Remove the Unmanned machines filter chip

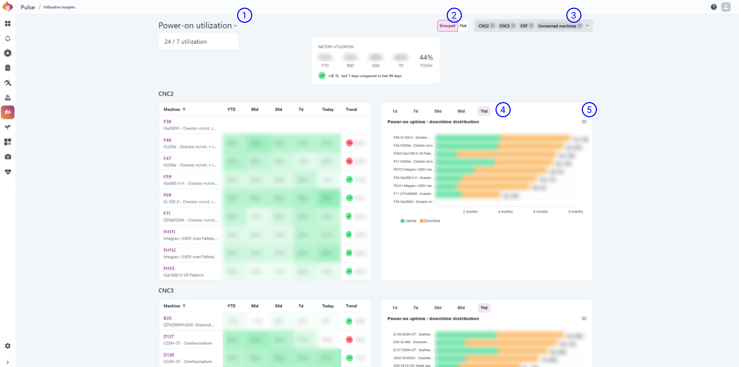[580, 26]
